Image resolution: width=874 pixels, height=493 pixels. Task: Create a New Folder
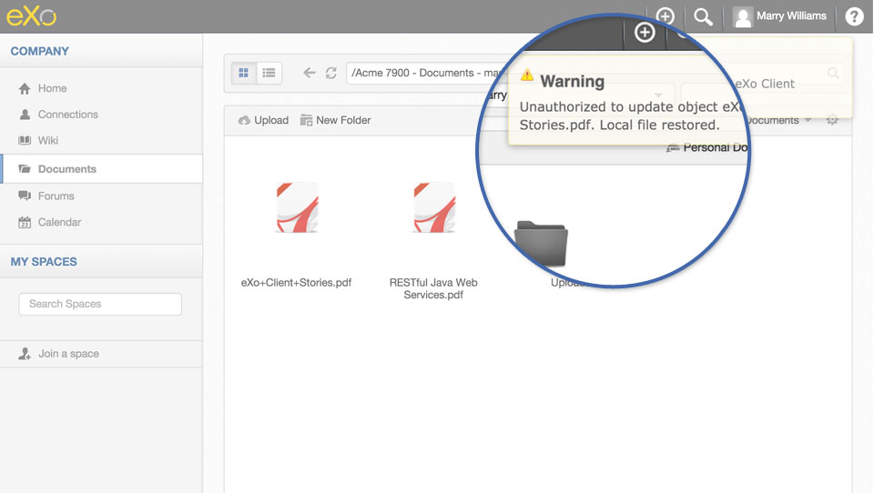(336, 120)
